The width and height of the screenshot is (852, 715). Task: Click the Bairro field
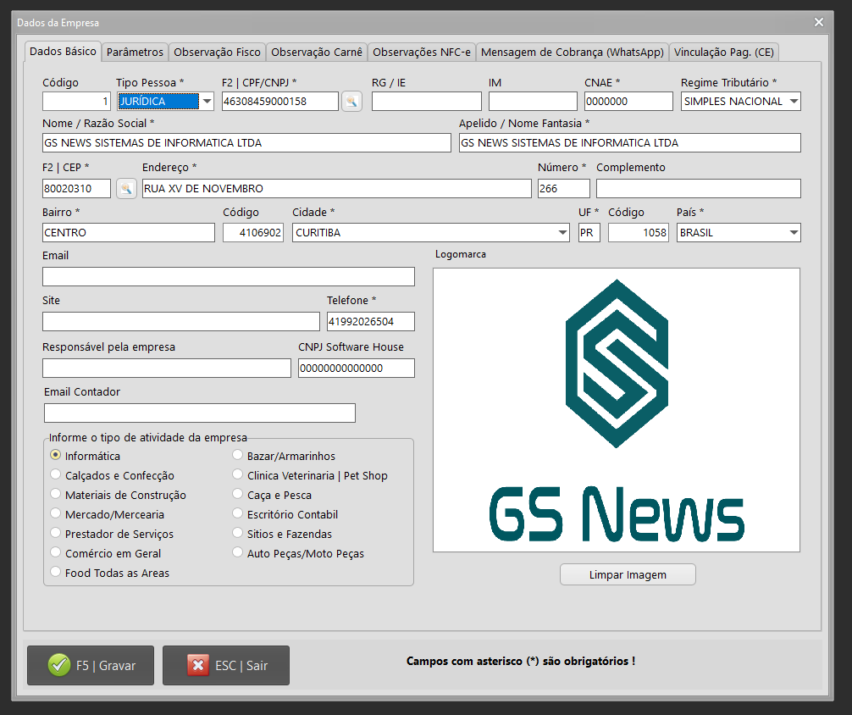pos(129,233)
